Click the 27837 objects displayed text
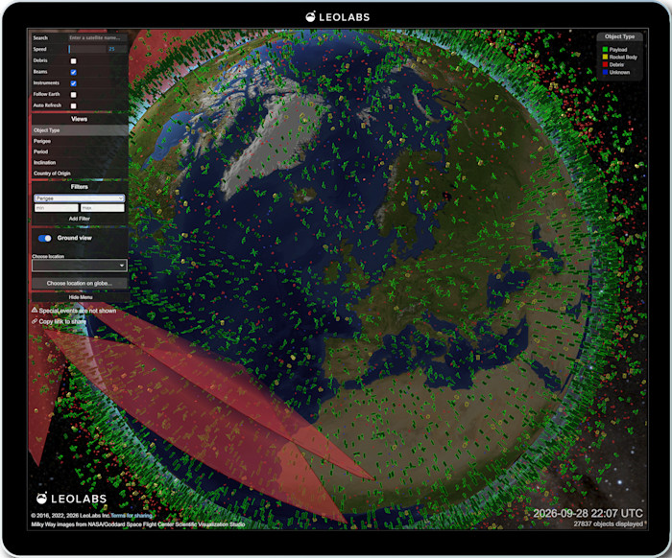This screenshot has width=672, height=558. (608, 523)
